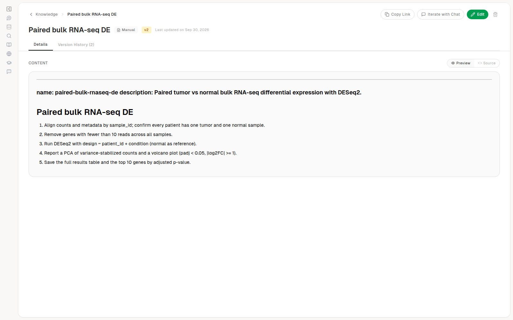Toggle content view to Source
Screen dimensions: 513x320
tap(487, 63)
